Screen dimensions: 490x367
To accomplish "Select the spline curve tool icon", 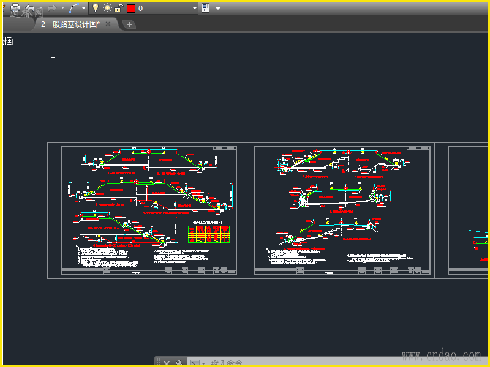I will point(73,8).
